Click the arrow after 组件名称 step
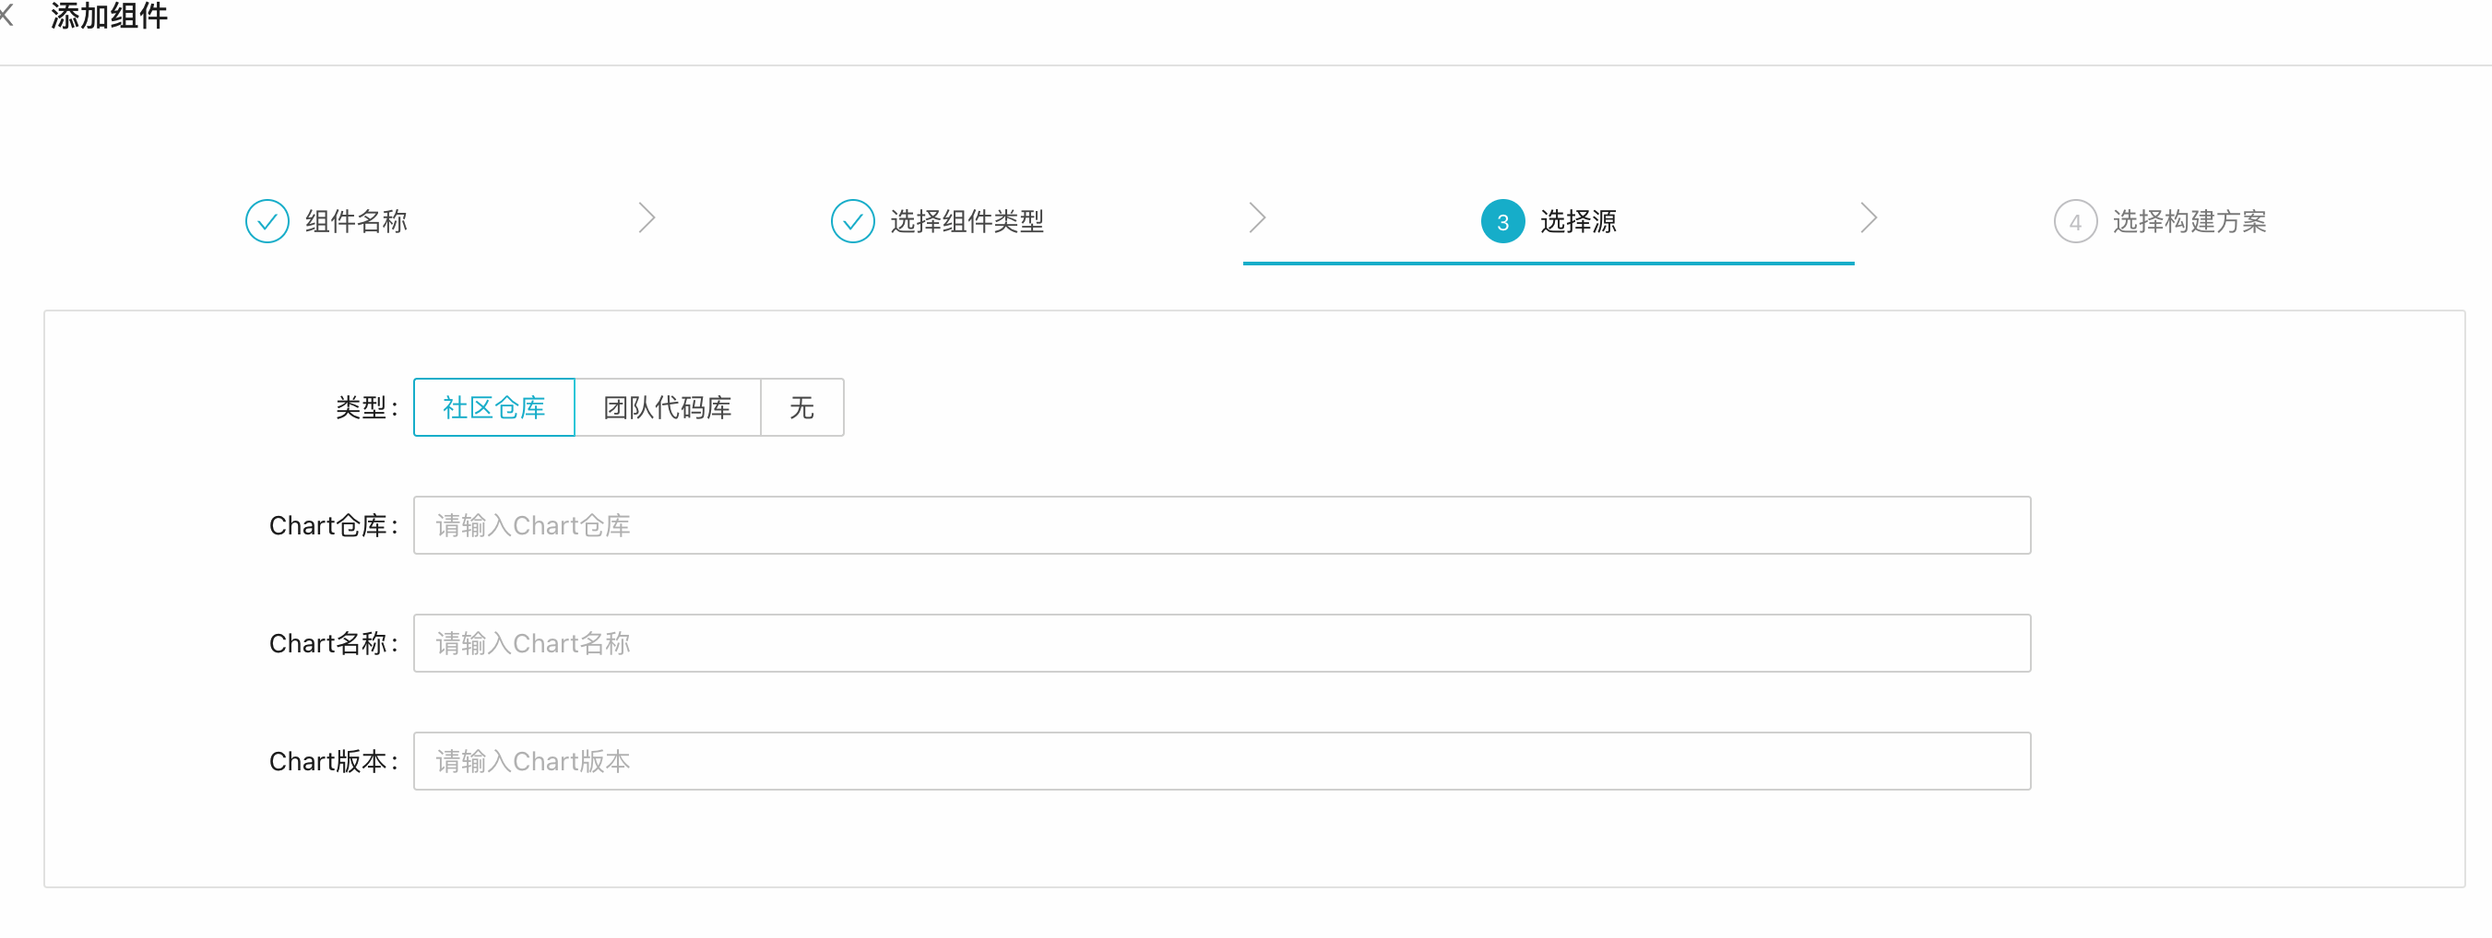Image resolution: width=2492 pixels, height=938 pixels. 647,218
